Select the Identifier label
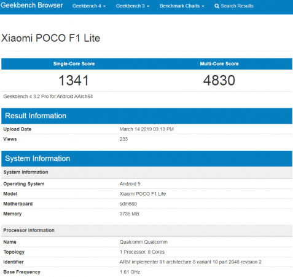 [x=14, y=262]
